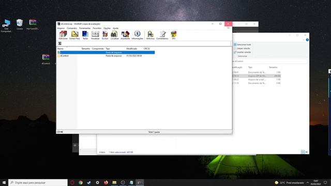Switch Explorer to large icons view
Screen dimensions: 331x186
point(307,152)
